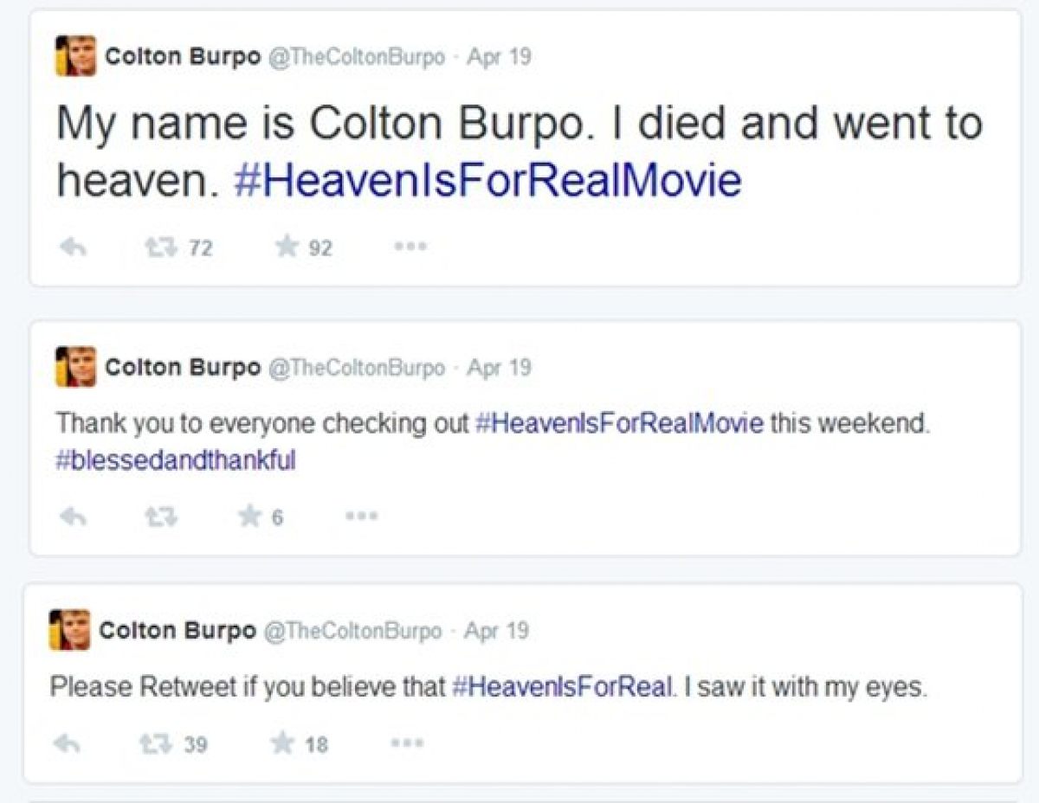1039x803 pixels.
Task: Click the Apr 19 timestamp on the first tweet
Action: [499, 57]
